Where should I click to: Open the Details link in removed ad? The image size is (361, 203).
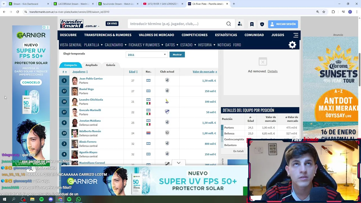click(272, 71)
